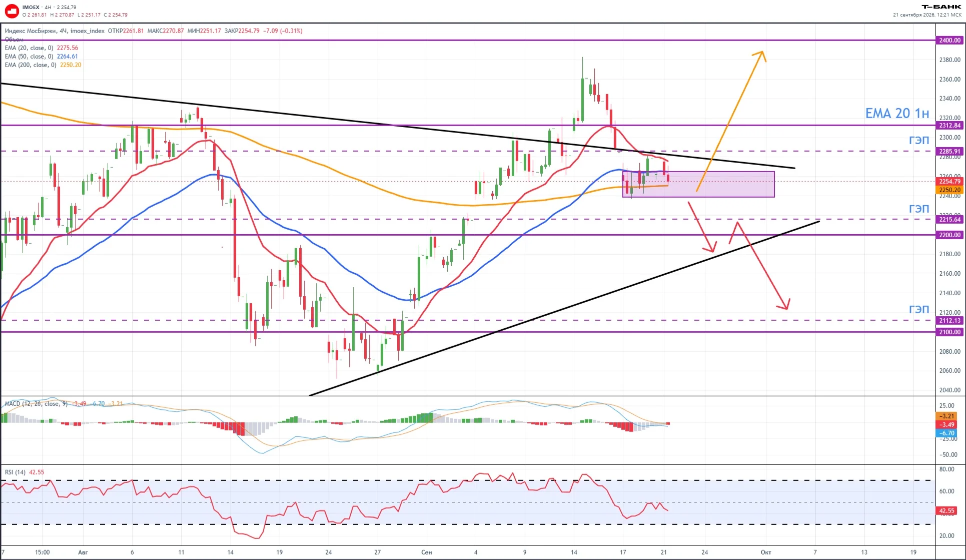The height and width of the screenshot is (560, 966).
Task: Click the EMA 20 legend value 2275.56
Action: [68, 48]
